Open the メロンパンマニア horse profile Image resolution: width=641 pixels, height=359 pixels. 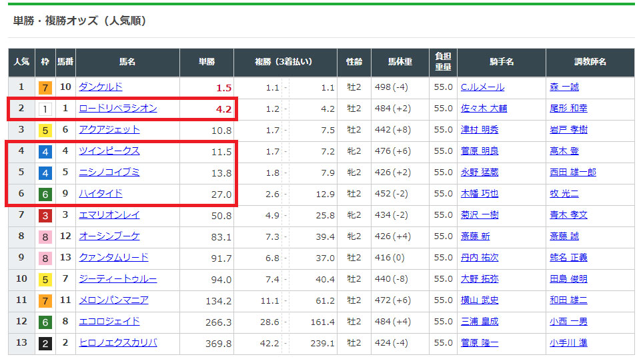(x=113, y=300)
